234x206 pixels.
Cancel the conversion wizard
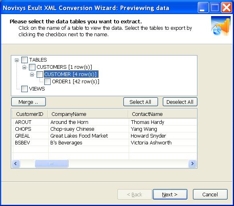pos(210,194)
